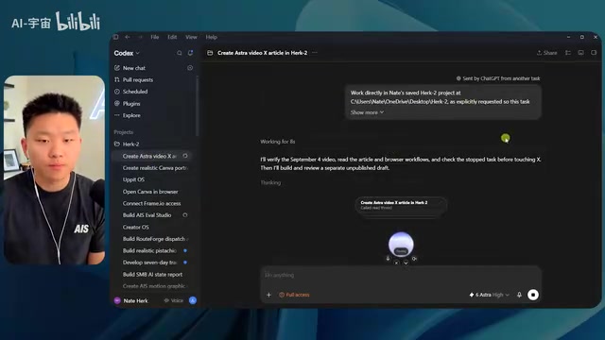The width and height of the screenshot is (605, 340).
Task: Open the more options ellipsis after chat title
Action: tap(315, 53)
